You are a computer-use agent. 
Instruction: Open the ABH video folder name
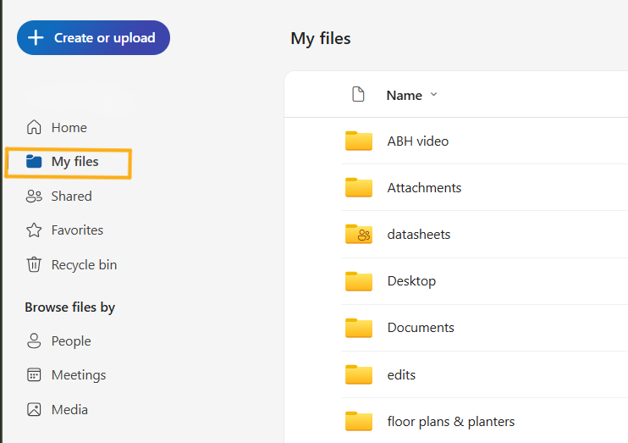click(x=418, y=141)
